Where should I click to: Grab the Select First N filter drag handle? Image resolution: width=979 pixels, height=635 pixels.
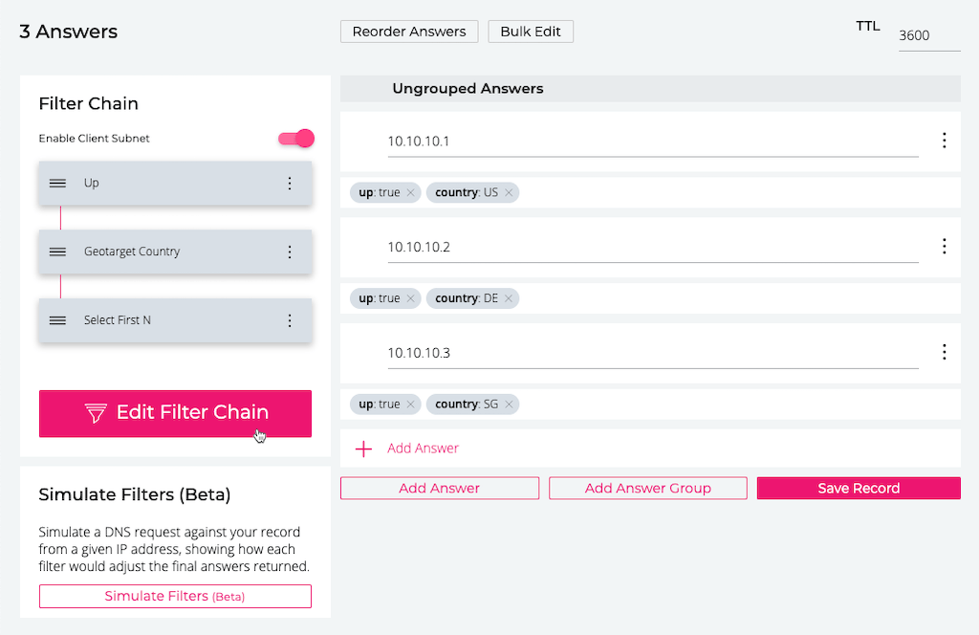click(x=57, y=320)
